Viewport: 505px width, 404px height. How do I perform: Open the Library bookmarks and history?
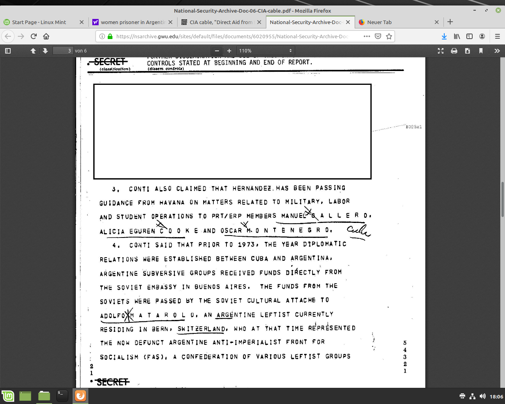coord(457,36)
